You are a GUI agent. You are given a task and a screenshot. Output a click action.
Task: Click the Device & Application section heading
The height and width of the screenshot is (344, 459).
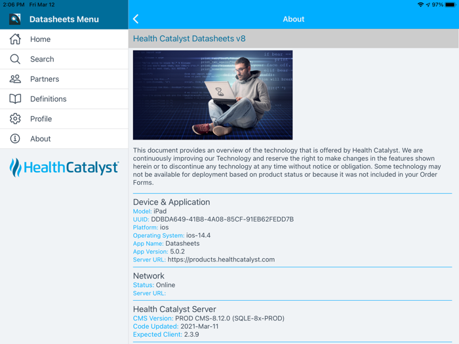[172, 202]
